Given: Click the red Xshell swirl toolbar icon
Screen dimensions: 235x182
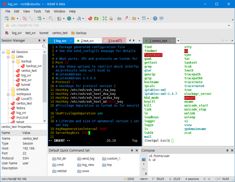Looking at the screenshot, I should coord(90,19).
